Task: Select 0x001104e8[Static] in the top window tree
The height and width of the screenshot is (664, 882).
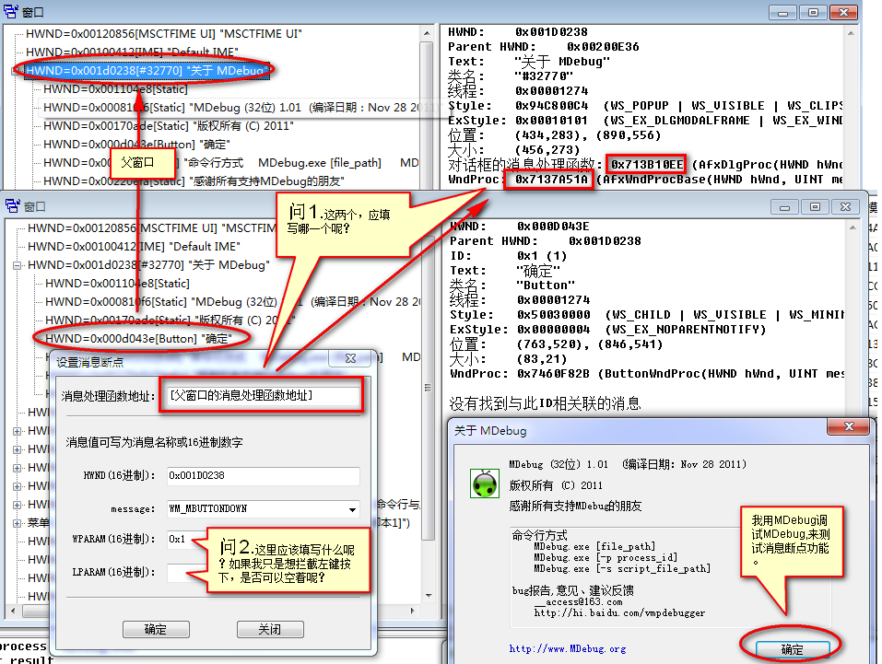Action: coord(115,88)
